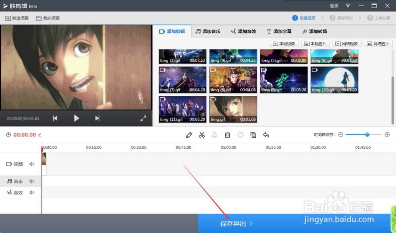Select the timing (3).gif clip thumbnail
Screen dimensions: 396x233
[x=183, y=57]
